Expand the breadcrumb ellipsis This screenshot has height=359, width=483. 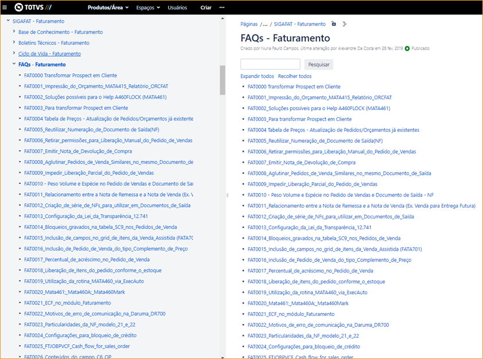tap(265, 24)
